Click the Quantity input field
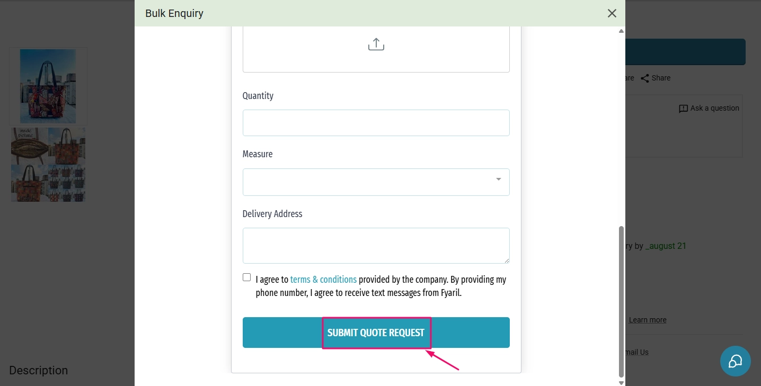Image resolution: width=761 pixels, height=386 pixels. pyautogui.click(x=376, y=122)
